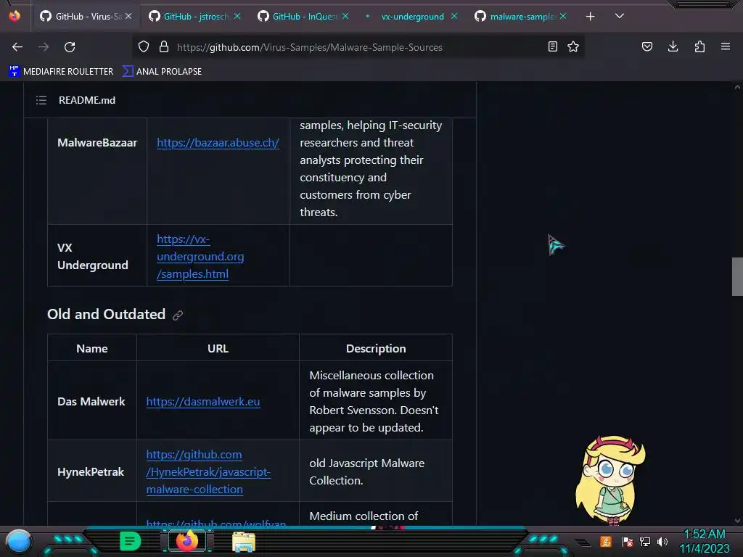Click the page vertical scrollbar thumb
743x557 pixels.
pos(737,276)
